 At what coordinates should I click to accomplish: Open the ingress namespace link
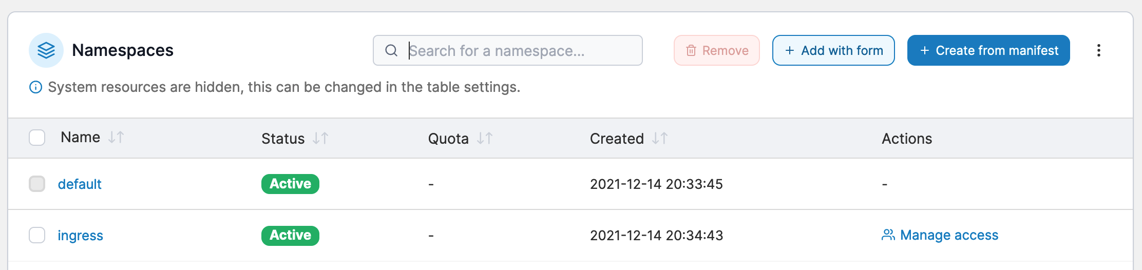click(80, 235)
